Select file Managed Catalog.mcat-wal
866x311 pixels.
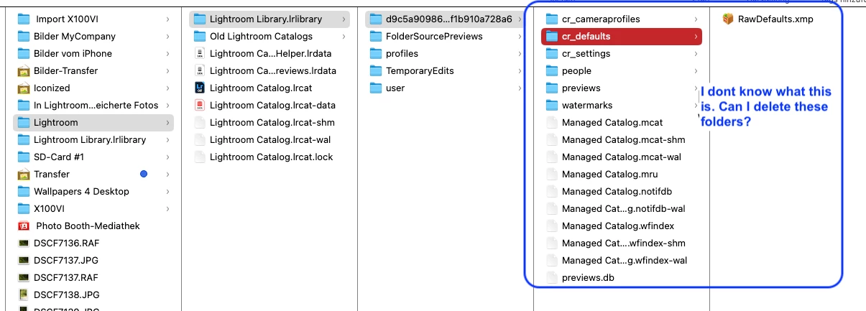[622, 157]
